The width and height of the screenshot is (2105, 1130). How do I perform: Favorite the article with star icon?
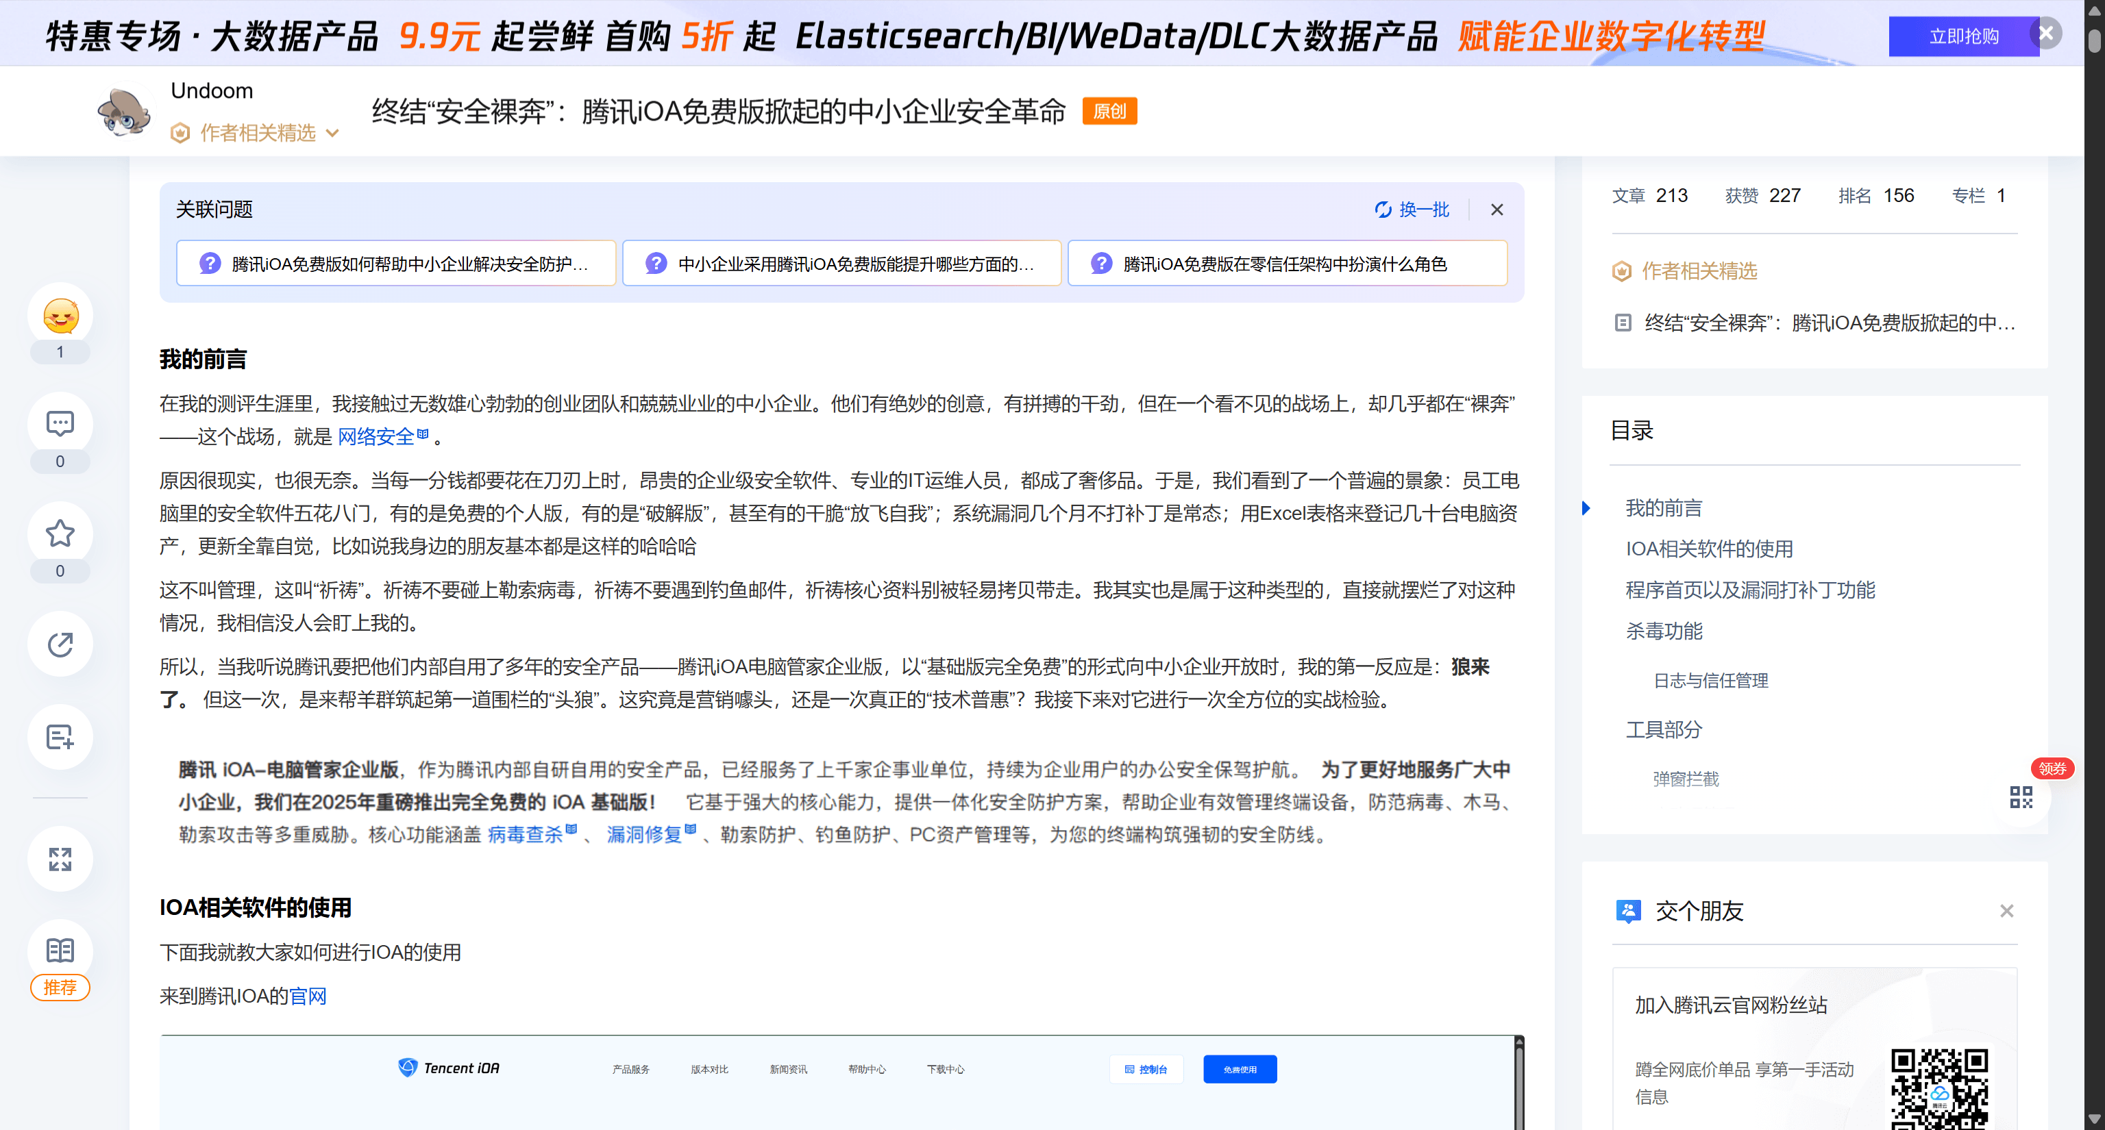pyautogui.click(x=60, y=534)
